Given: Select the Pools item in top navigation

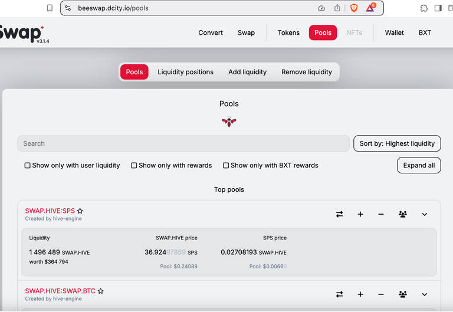Looking at the screenshot, I should click(323, 32).
